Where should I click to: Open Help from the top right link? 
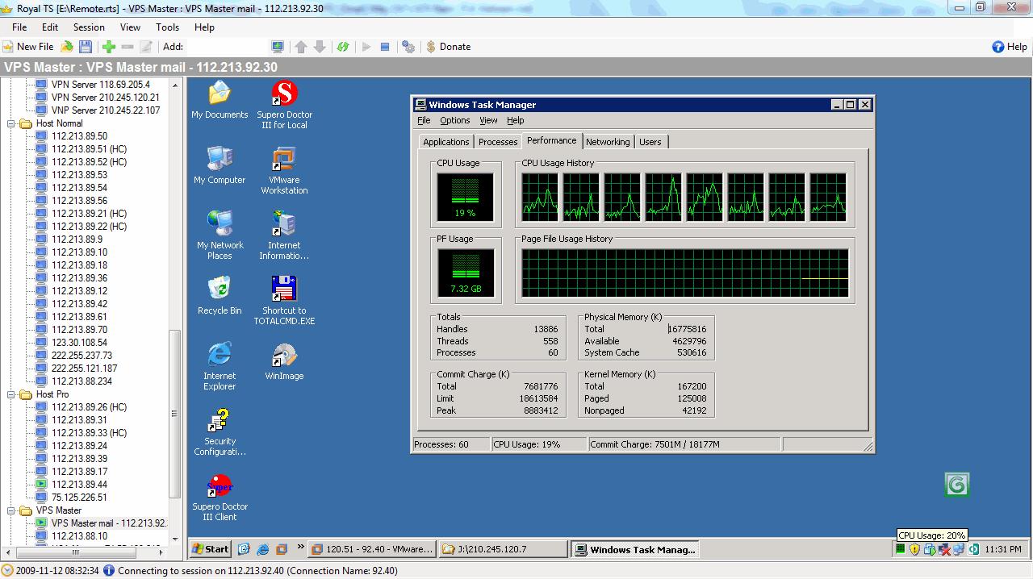tap(1009, 46)
